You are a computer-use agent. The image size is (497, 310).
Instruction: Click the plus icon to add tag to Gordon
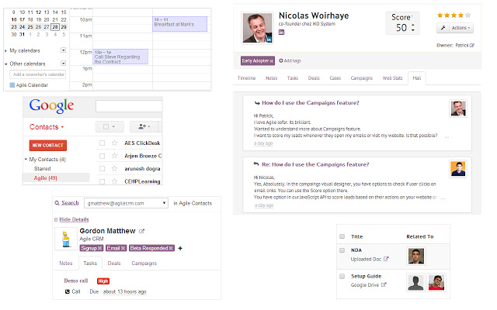pyautogui.click(x=180, y=248)
